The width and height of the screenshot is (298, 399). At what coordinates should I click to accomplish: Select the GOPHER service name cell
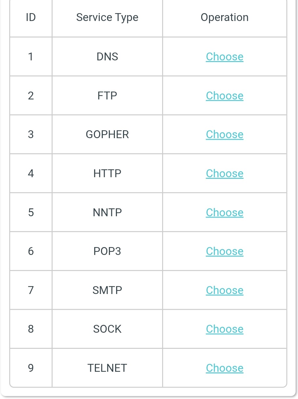[107, 134]
